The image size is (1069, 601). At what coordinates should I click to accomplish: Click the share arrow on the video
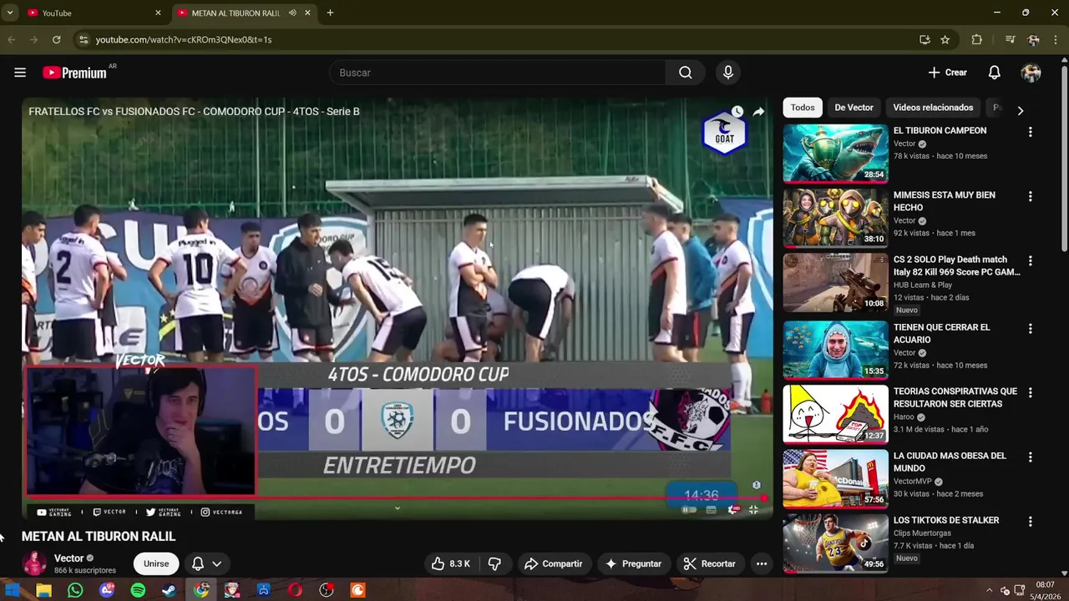pyautogui.click(x=758, y=111)
